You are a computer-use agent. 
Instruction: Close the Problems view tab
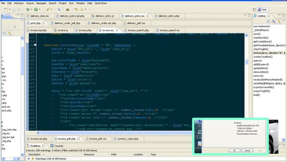[x=43, y=146]
